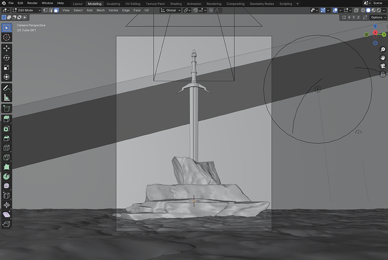Toggle camera-to-view lock icon

(382, 74)
